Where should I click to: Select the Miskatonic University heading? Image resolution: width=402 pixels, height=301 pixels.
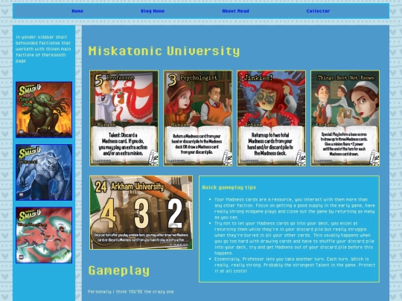click(164, 51)
